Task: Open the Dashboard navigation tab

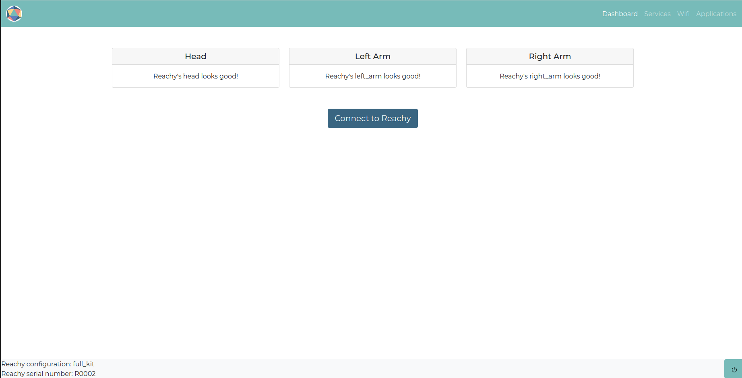Action: coord(620,14)
